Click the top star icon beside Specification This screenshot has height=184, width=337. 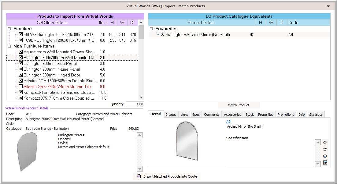pyautogui.click(x=325, y=143)
